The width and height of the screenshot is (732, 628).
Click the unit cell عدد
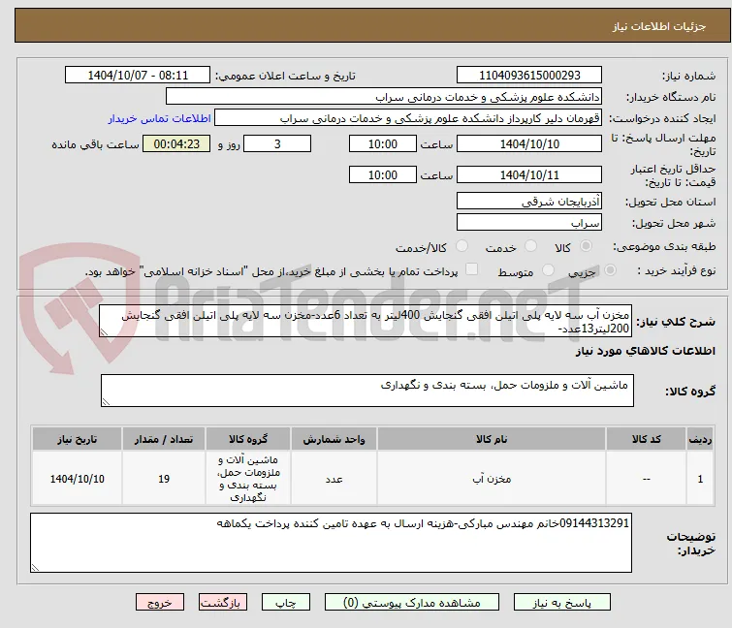[x=334, y=479]
